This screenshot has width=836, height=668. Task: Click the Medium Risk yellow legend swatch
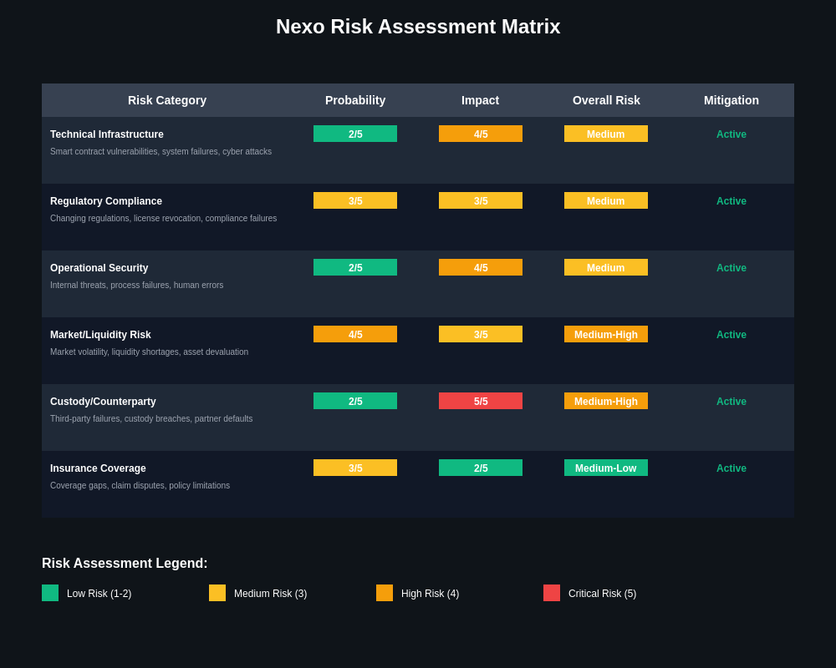click(x=217, y=593)
